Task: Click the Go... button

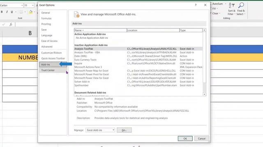Action: 124,130
